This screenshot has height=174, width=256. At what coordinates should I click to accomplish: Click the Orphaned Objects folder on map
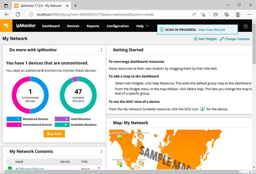click(x=141, y=136)
